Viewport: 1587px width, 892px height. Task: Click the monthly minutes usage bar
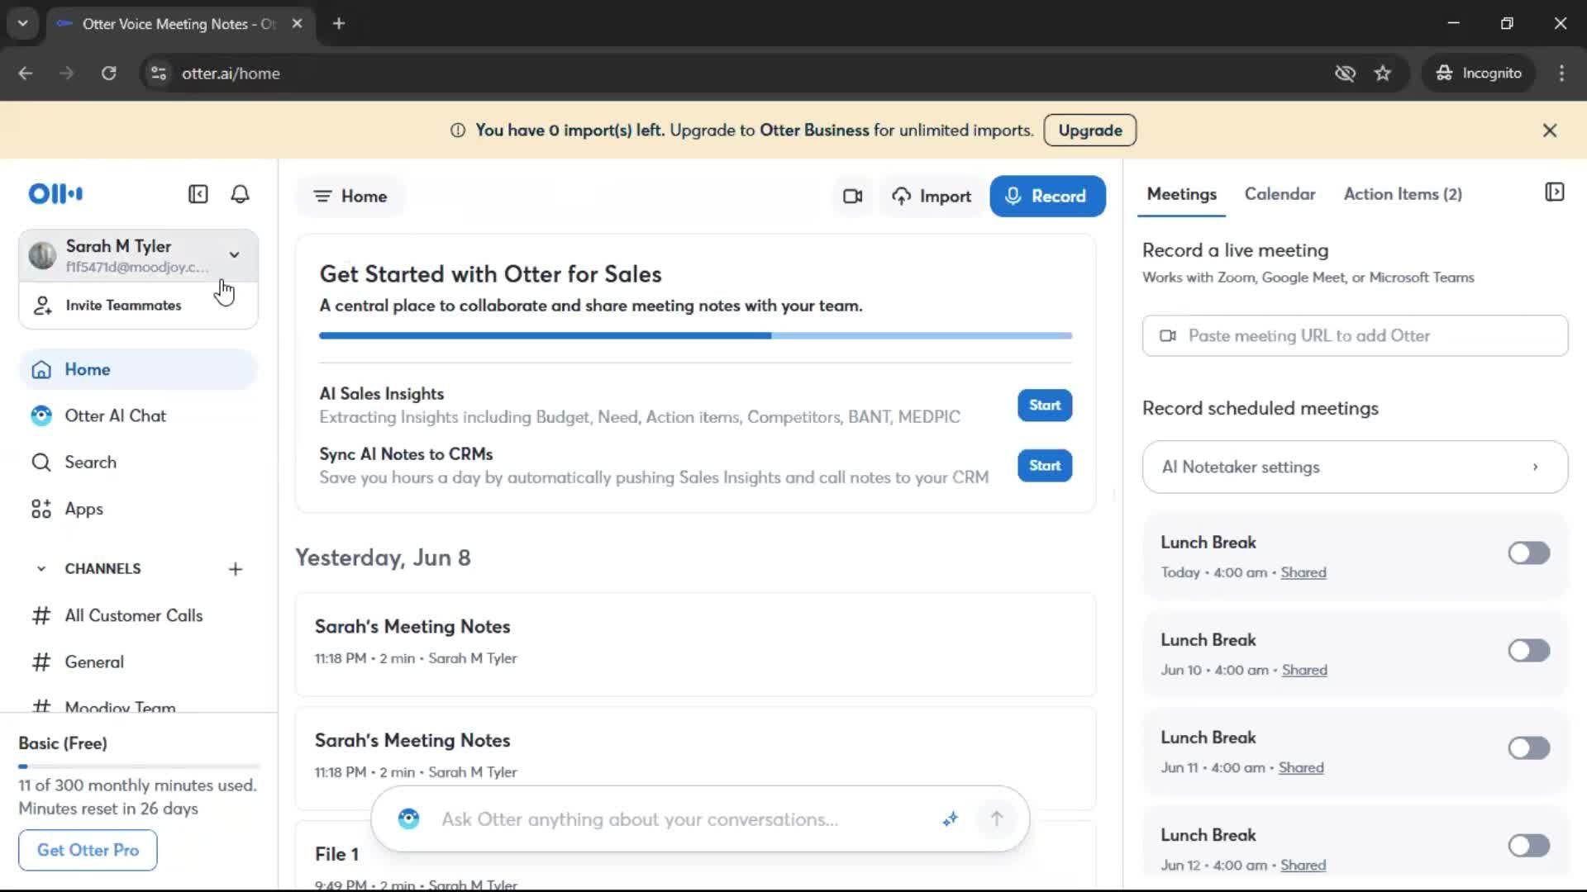[139, 766]
